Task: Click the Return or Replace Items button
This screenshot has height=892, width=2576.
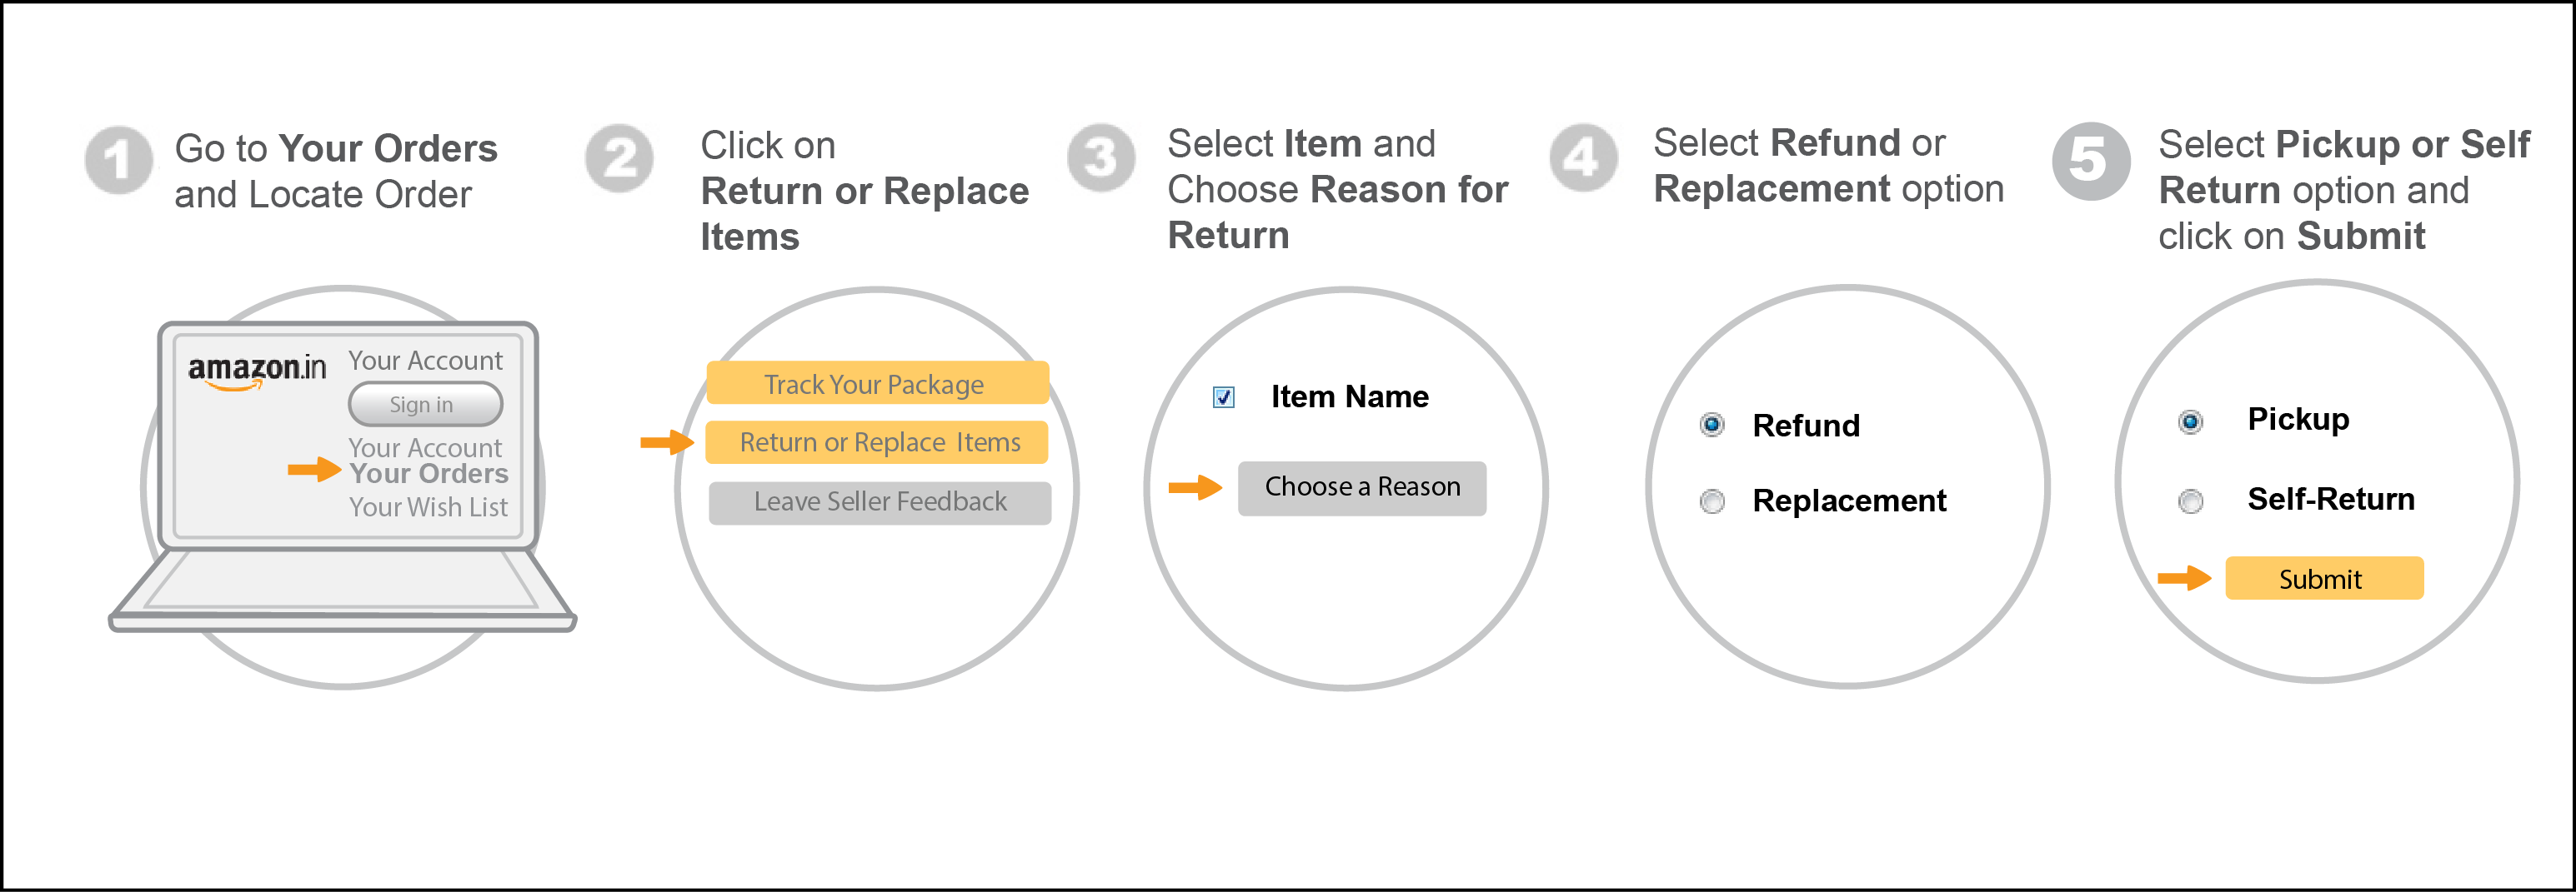Action: 877,442
